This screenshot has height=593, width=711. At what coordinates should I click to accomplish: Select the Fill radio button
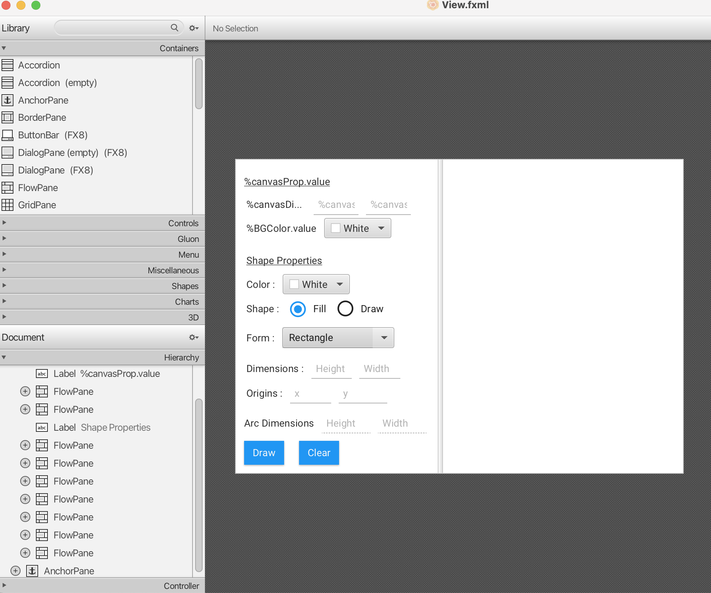[298, 309]
